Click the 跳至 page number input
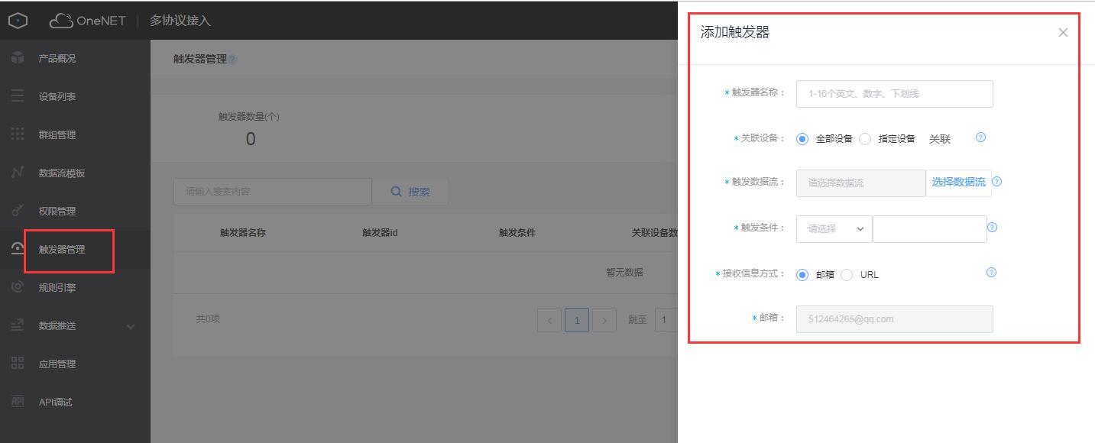 [666, 320]
